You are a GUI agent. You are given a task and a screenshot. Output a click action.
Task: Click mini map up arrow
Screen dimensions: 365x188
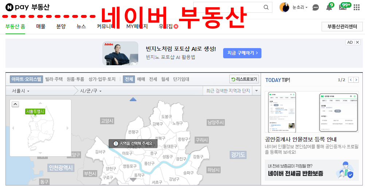[x=40, y=103]
